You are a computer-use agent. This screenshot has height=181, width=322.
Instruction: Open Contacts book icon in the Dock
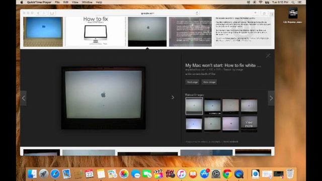(x=78, y=174)
